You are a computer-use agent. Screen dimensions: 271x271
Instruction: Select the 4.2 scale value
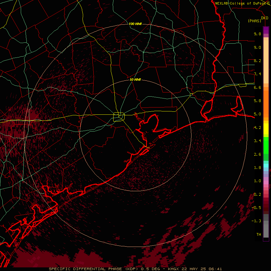[257, 128]
